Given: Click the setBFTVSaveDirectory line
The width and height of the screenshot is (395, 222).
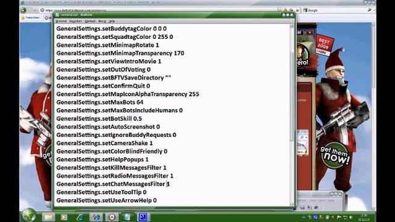Looking at the screenshot, I should point(114,78).
